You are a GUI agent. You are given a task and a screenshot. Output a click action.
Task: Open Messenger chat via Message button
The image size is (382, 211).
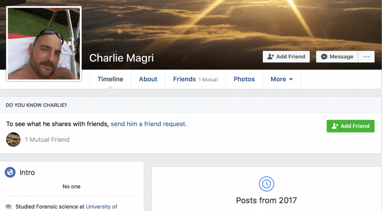[337, 57]
